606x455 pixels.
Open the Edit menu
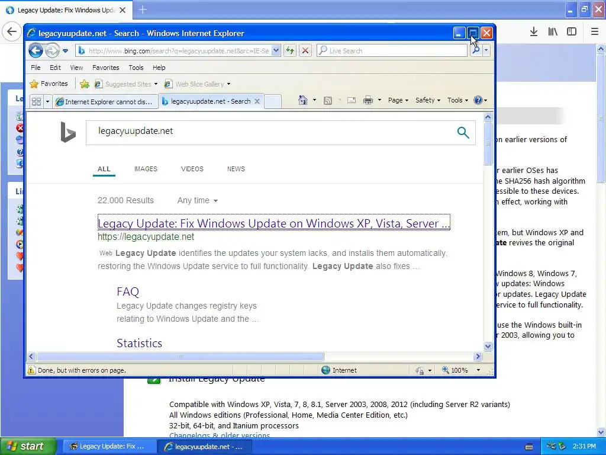point(55,68)
